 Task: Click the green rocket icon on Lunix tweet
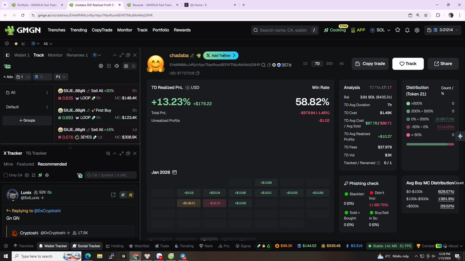122,195
